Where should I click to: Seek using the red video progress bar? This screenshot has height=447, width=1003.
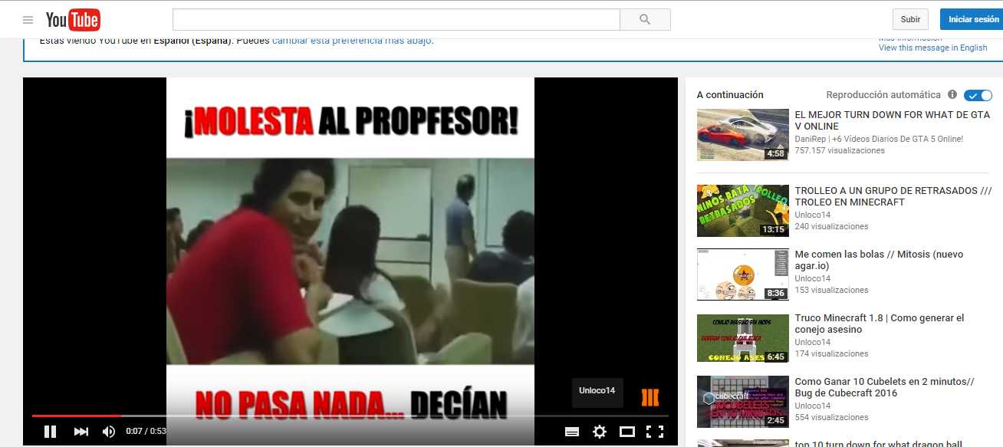pyautogui.click(x=76, y=416)
